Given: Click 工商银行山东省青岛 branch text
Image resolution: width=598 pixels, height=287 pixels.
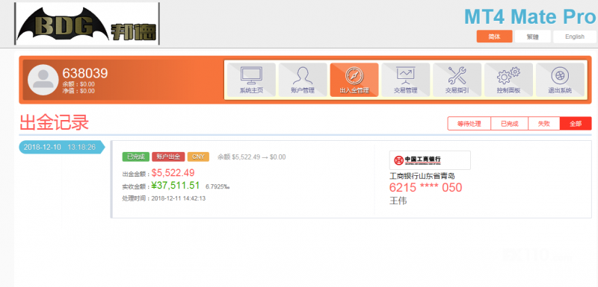Looking at the screenshot, I should click(422, 176).
